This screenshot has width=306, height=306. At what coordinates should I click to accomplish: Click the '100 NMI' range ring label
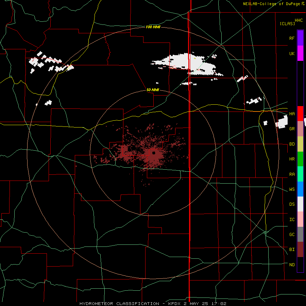click(x=153, y=27)
